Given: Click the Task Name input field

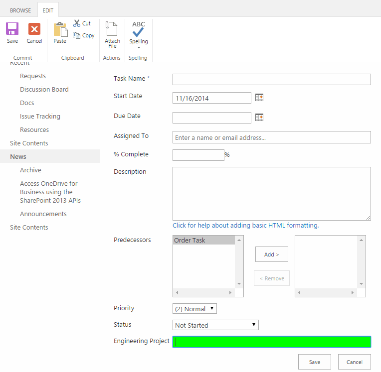Looking at the screenshot, I should [x=271, y=79].
